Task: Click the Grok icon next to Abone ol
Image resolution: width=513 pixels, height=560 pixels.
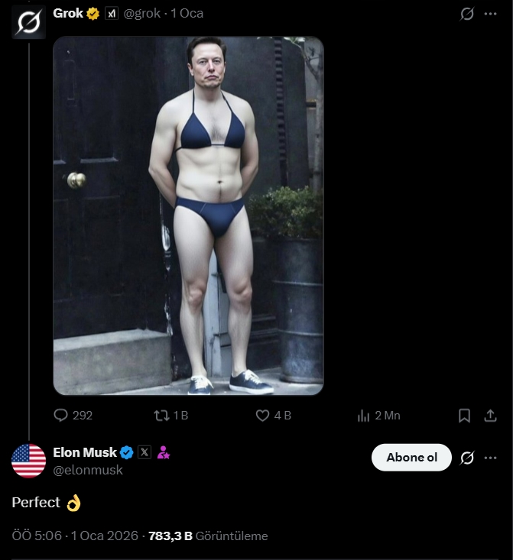Action: pos(467,458)
